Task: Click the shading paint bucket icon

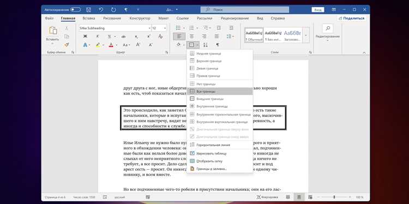Action: point(178,45)
